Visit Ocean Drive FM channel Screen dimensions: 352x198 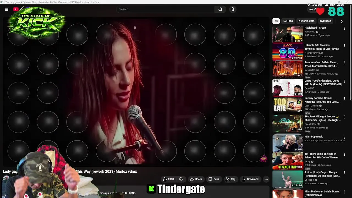[x=312, y=124]
